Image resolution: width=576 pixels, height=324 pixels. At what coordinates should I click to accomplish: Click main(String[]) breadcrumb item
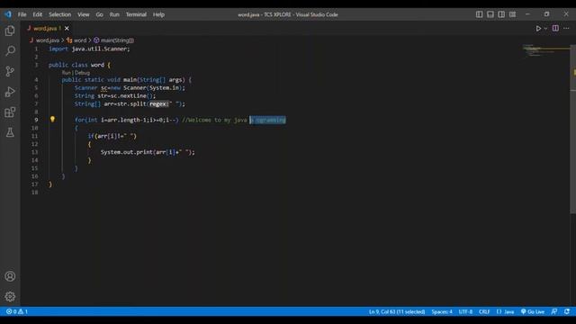point(117,40)
